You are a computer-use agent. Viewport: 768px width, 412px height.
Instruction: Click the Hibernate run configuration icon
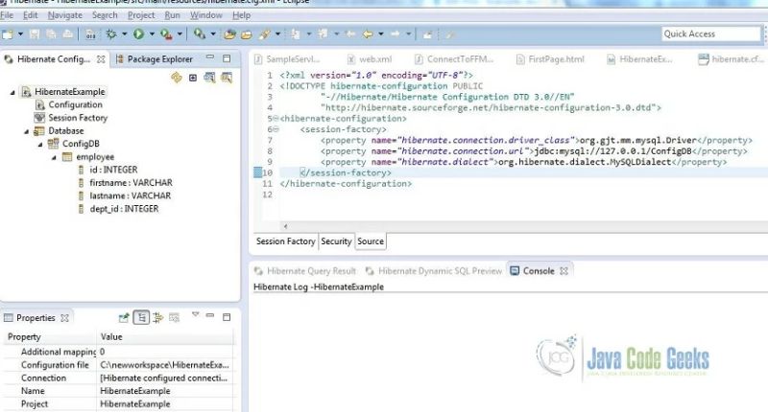pyautogui.click(x=199, y=34)
